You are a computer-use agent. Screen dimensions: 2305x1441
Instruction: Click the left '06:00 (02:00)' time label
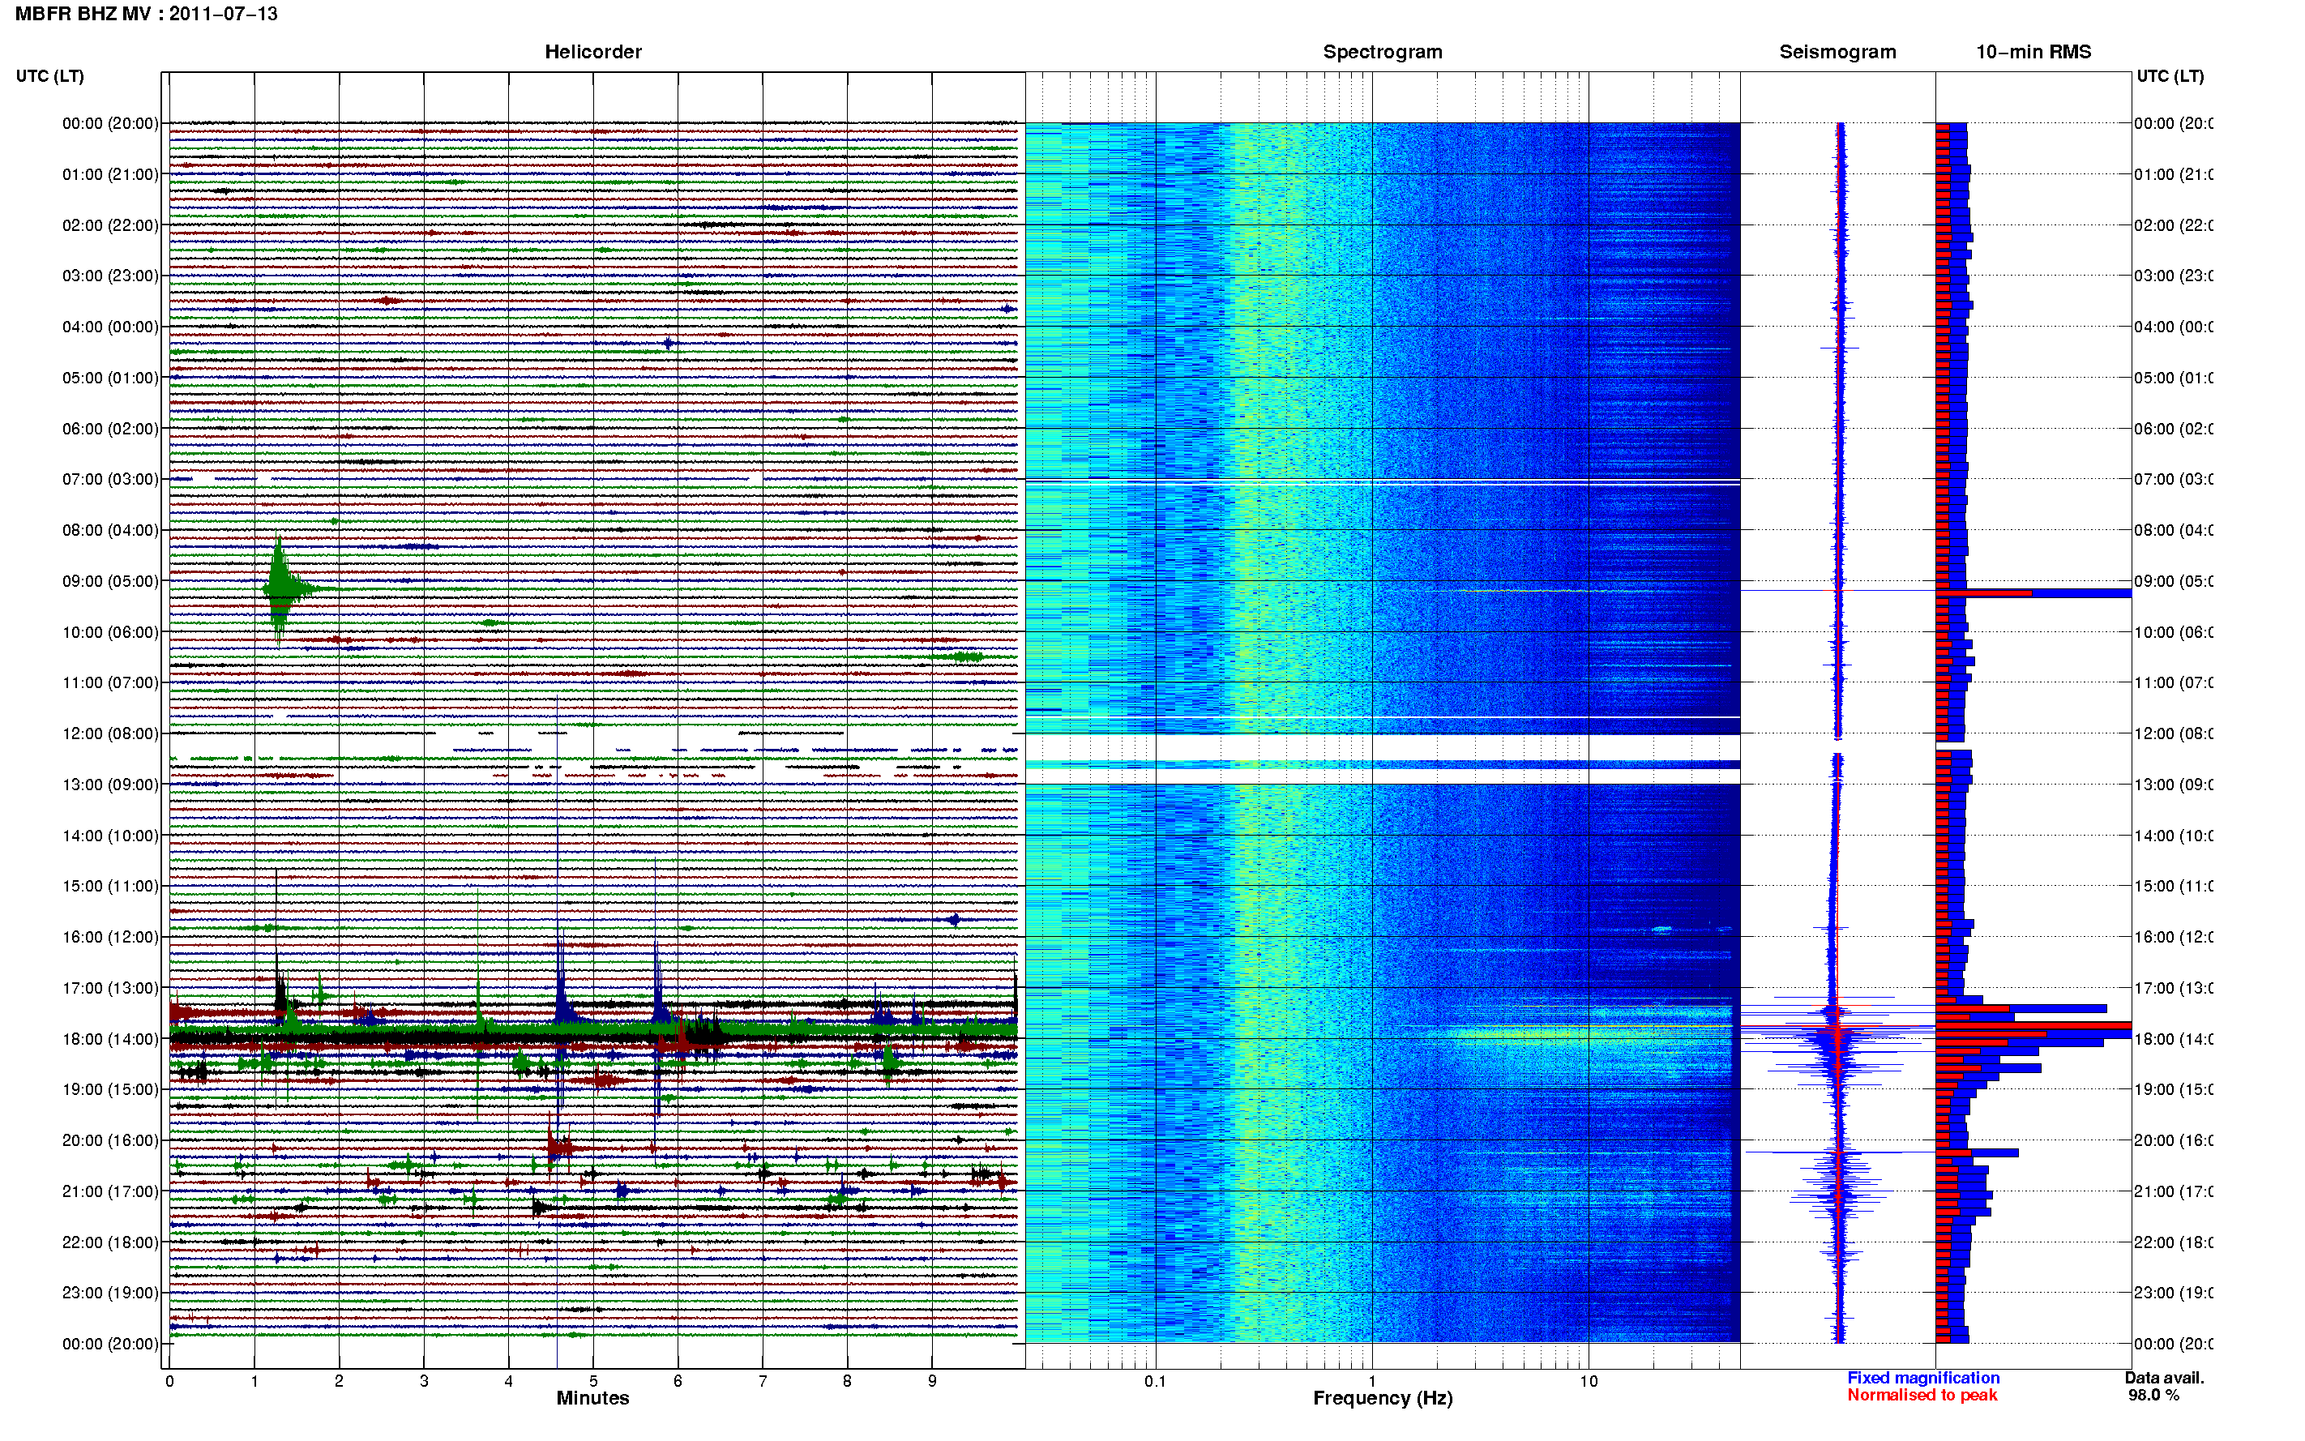pos(110,429)
